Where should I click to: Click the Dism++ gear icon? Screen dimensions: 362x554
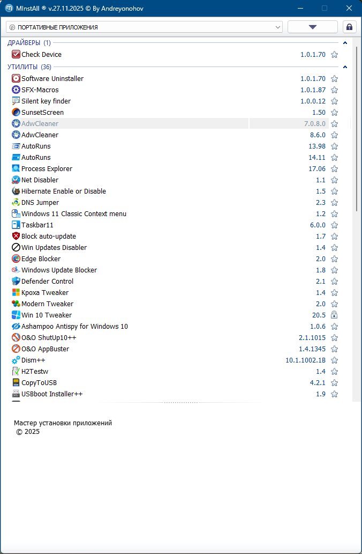click(x=16, y=360)
